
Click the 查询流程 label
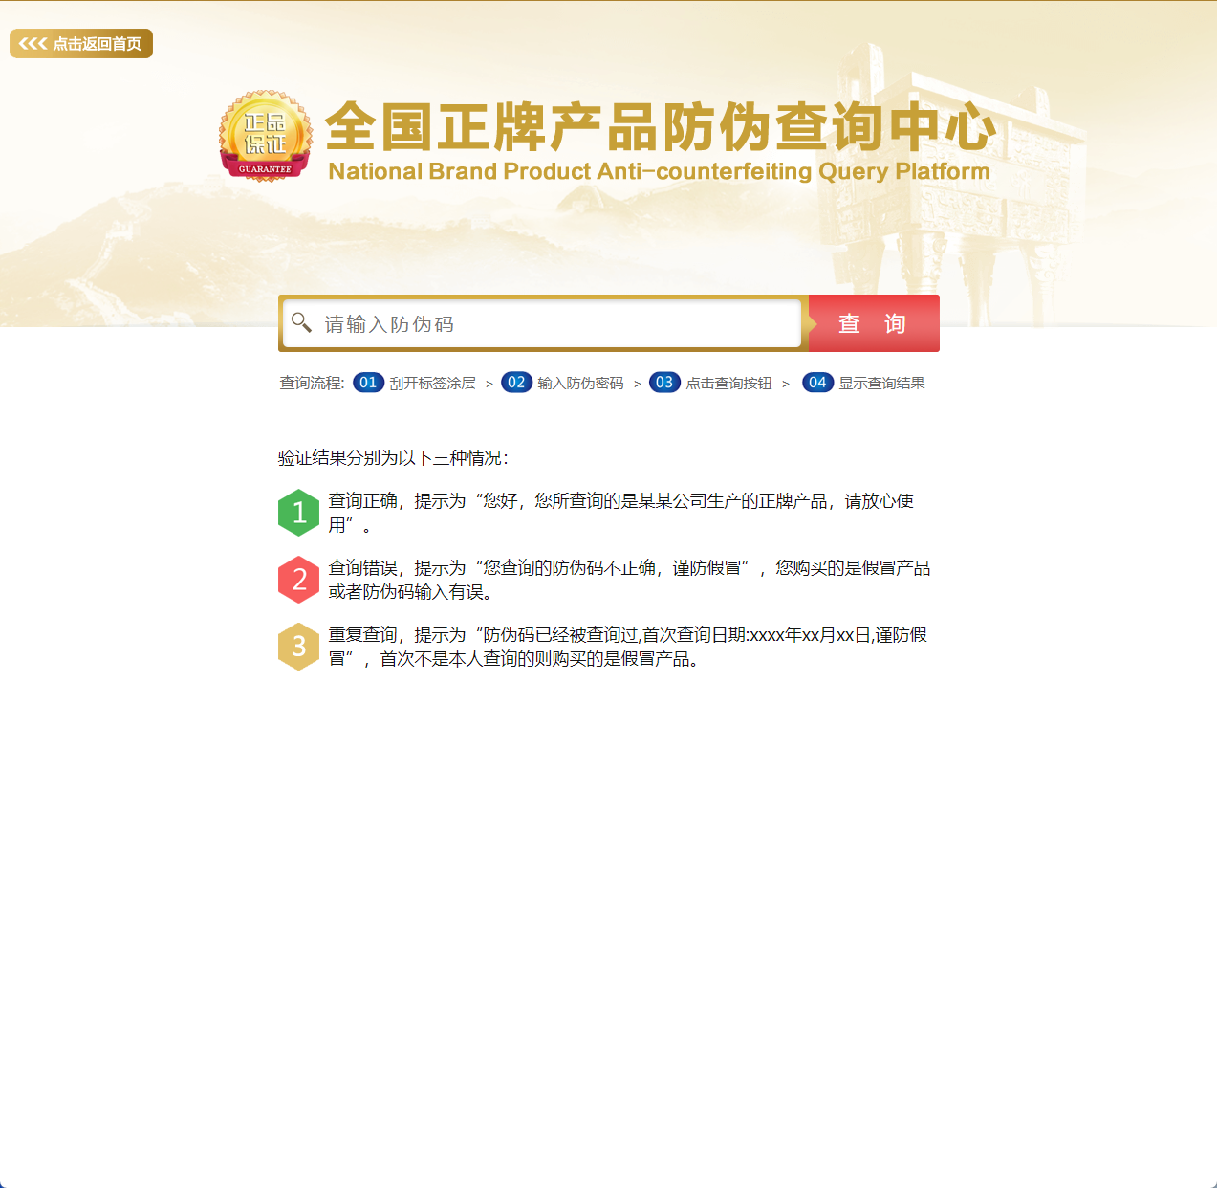[308, 382]
